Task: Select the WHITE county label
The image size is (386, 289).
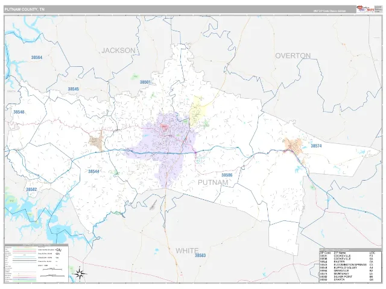Action: [x=187, y=250]
